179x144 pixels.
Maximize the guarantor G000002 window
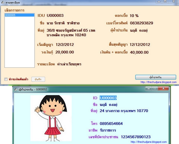tap(155, 89)
